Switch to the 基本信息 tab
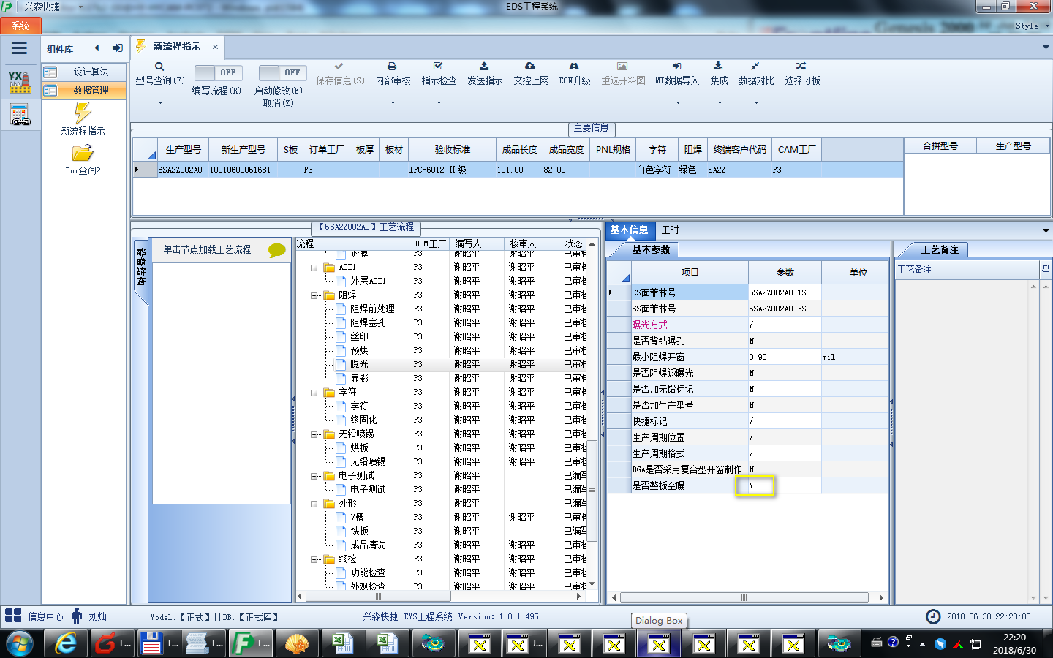Image resolution: width=1053 pixels, height=658 pixels. [629, 230]
